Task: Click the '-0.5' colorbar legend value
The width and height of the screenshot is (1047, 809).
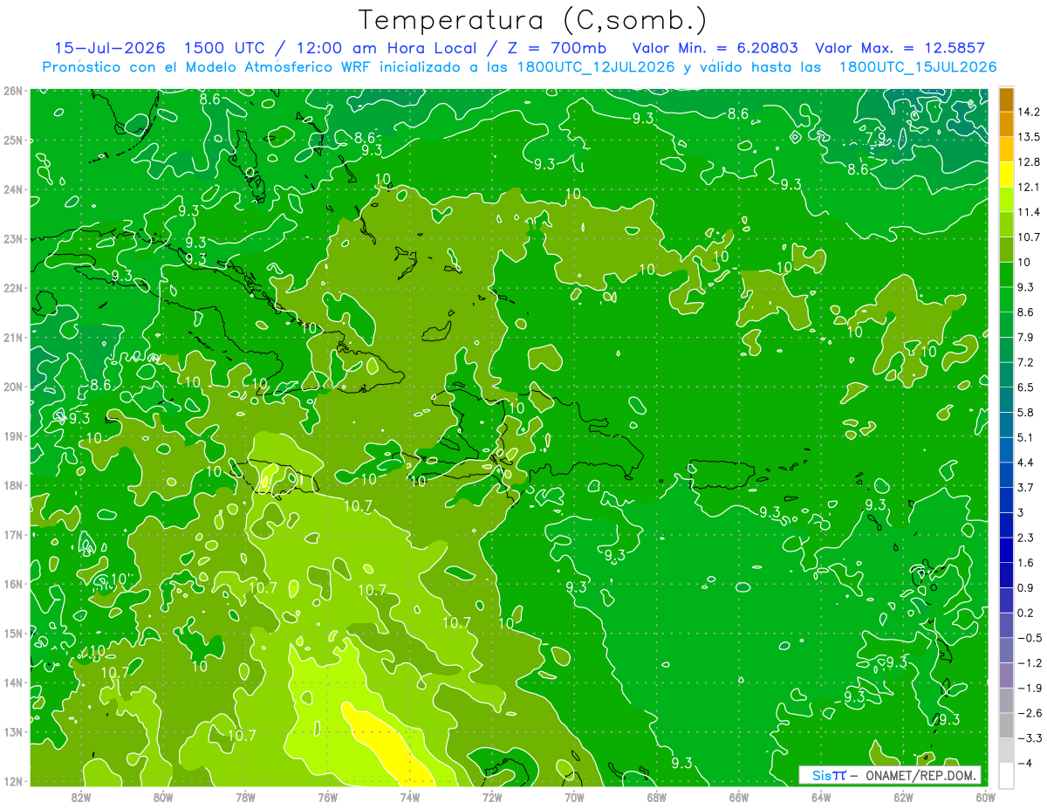Action: coord(1030,638)
